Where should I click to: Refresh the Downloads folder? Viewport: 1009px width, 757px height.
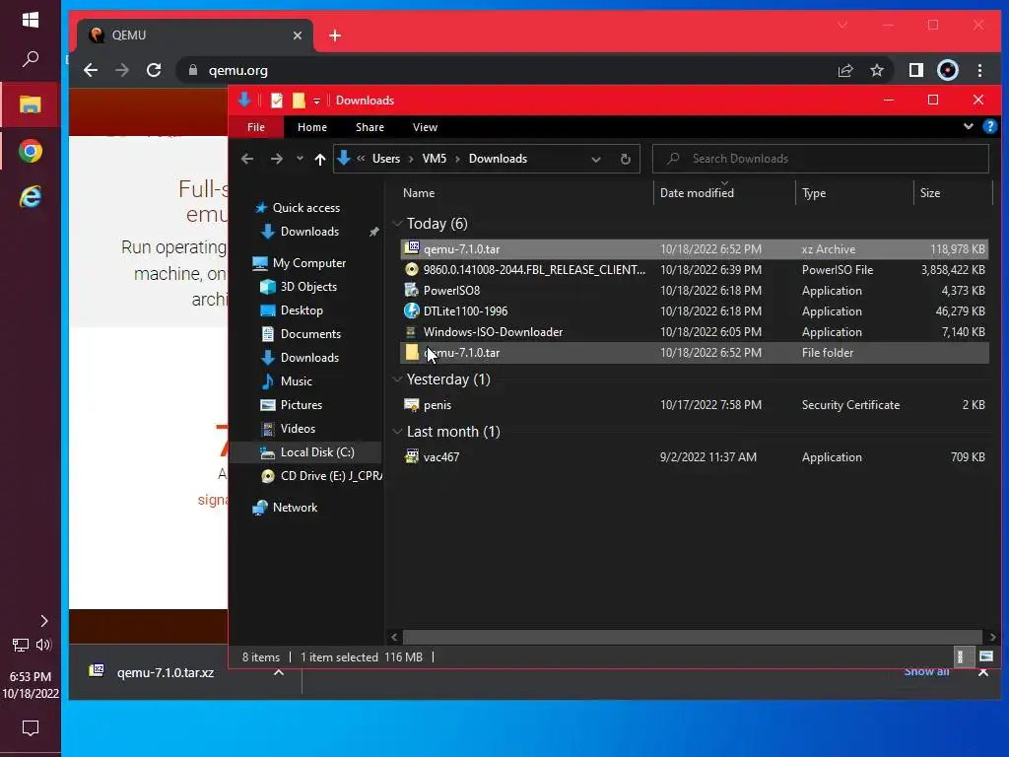point(626,159)
